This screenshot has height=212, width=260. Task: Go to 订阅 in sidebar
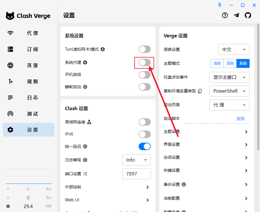pyautogui.click(x=28, y=49)
